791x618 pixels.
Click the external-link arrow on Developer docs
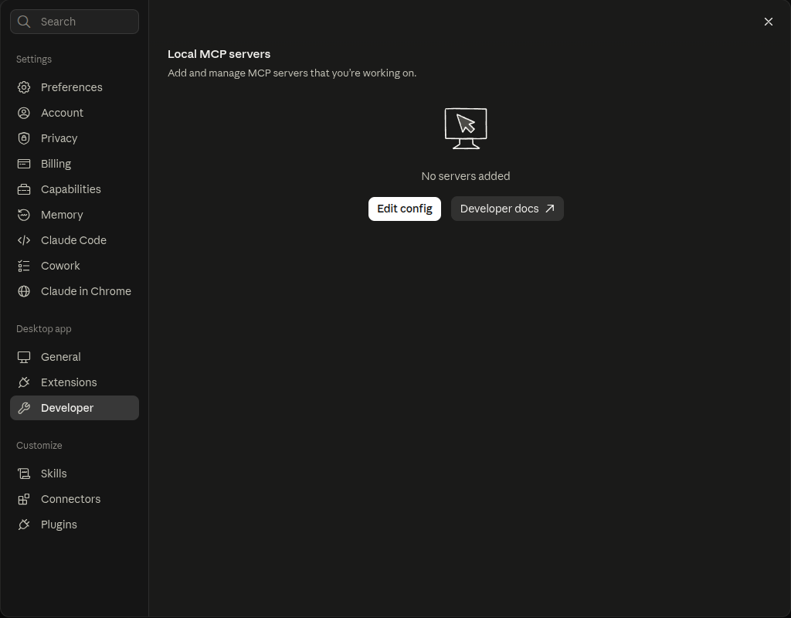click(550, 209)
